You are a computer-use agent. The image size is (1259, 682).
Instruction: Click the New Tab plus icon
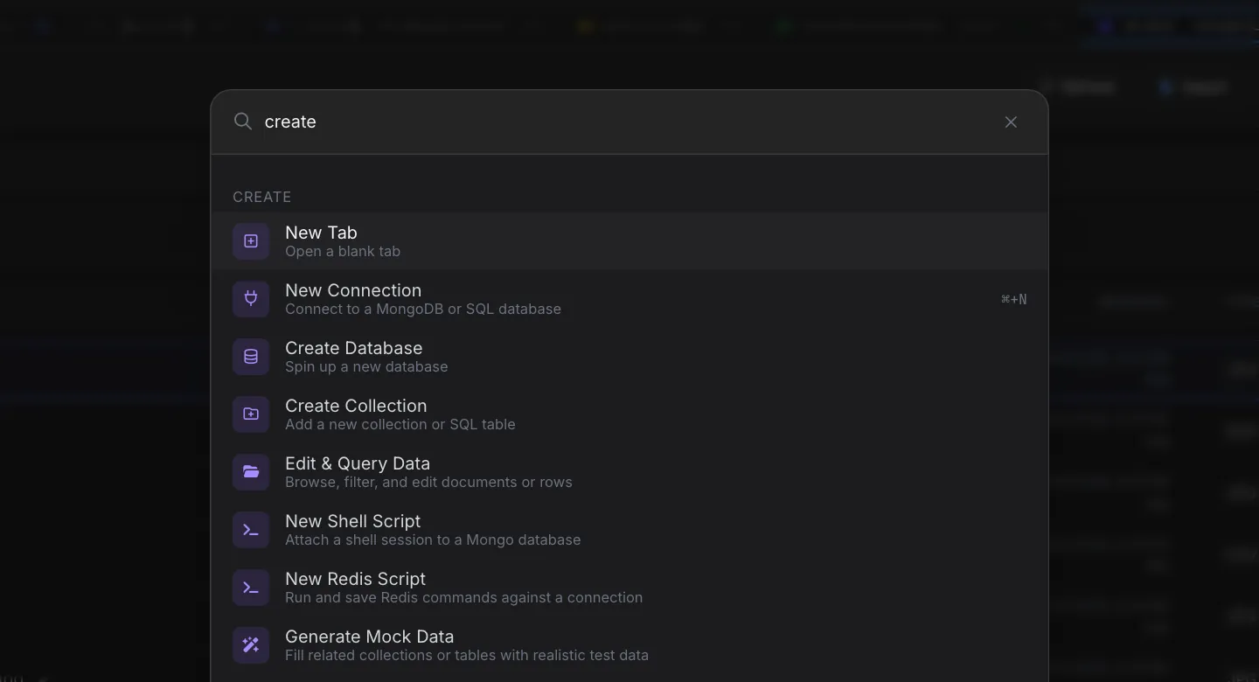(x=251, y=241)
